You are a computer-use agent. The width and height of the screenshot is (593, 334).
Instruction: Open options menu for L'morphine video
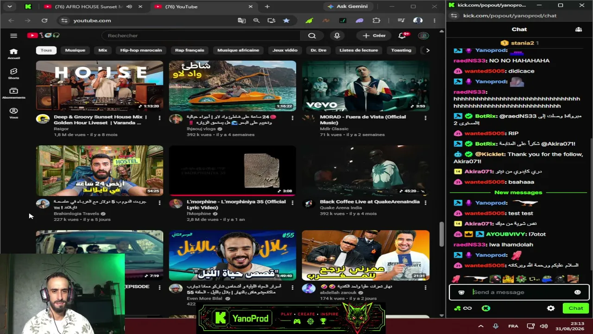point(292,203)
